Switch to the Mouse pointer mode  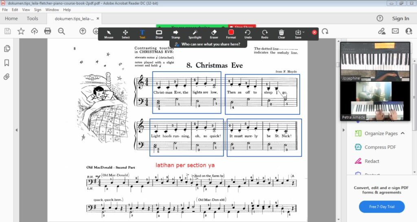pos(109,33)
